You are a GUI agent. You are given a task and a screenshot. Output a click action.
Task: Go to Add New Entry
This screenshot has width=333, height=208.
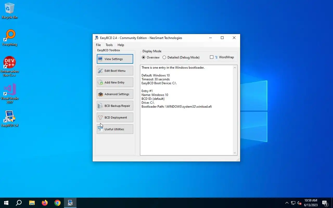pyautogui.click(x=115, y=82)
